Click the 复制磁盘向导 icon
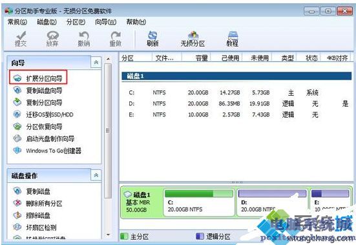This screenshot has height=245, width=356. [17, 91]
